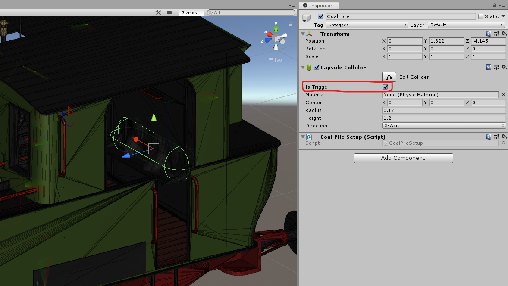This screenshot has width=508, height=286.
Task: Open the Direction X-Axis dropdown
Action: pos(443,125)
